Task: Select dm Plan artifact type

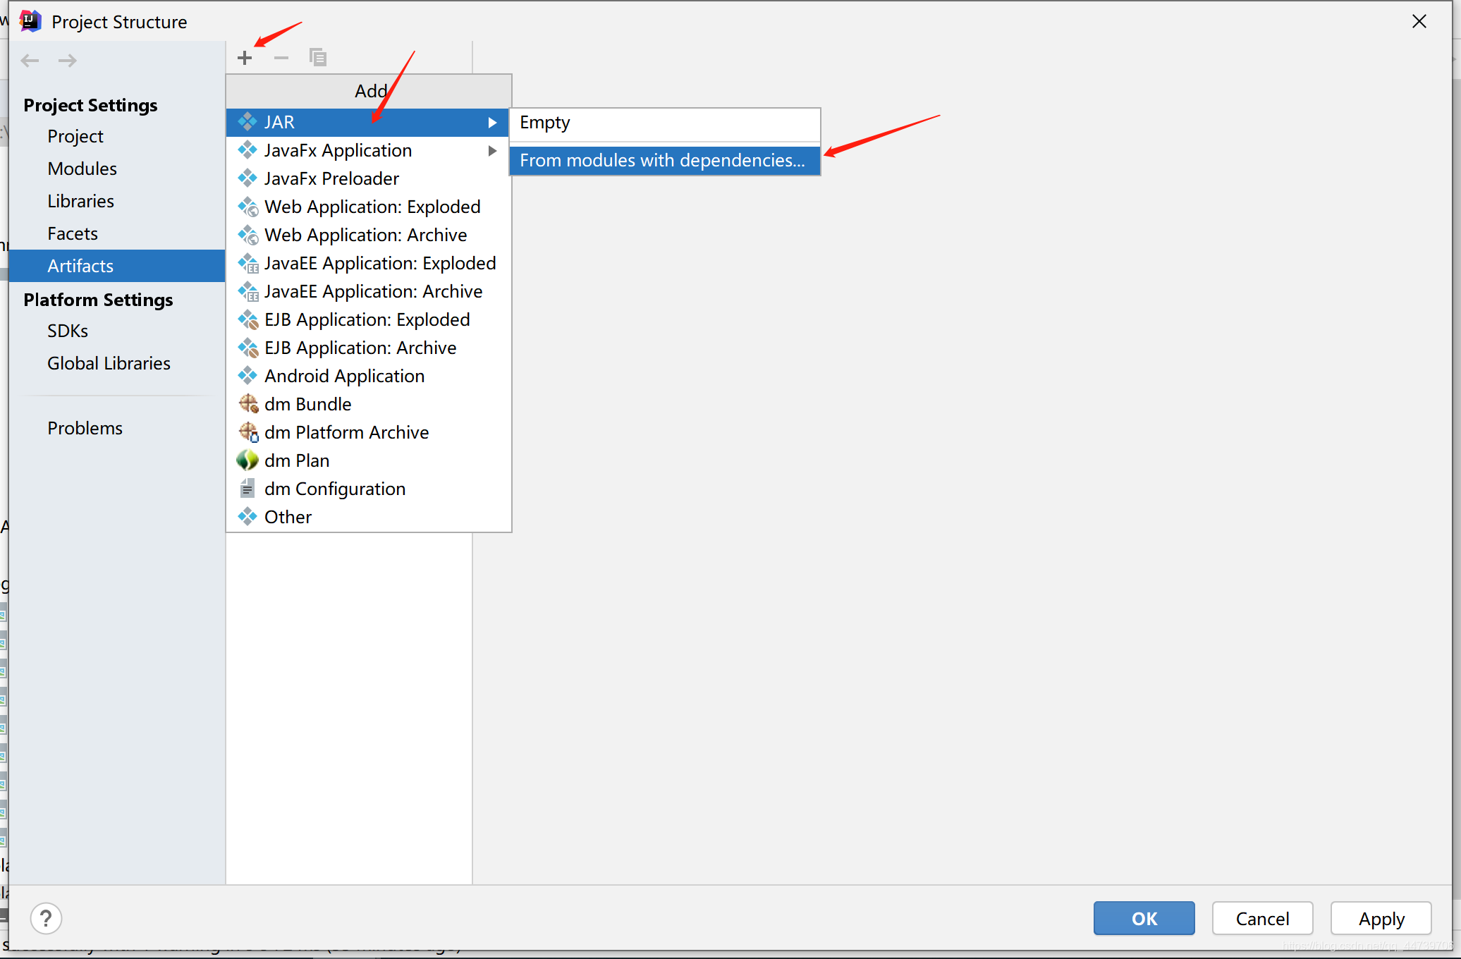Action: 297,460
